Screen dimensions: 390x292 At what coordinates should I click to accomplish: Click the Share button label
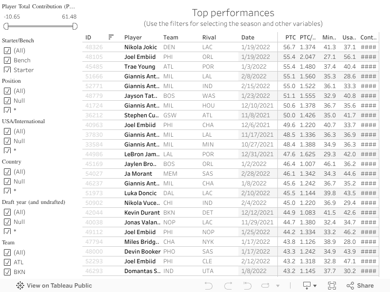point(365,286)
